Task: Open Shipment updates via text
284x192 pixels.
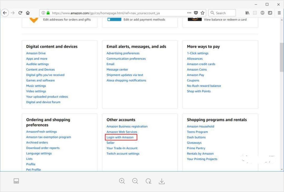Action: [x=125, y=75]
